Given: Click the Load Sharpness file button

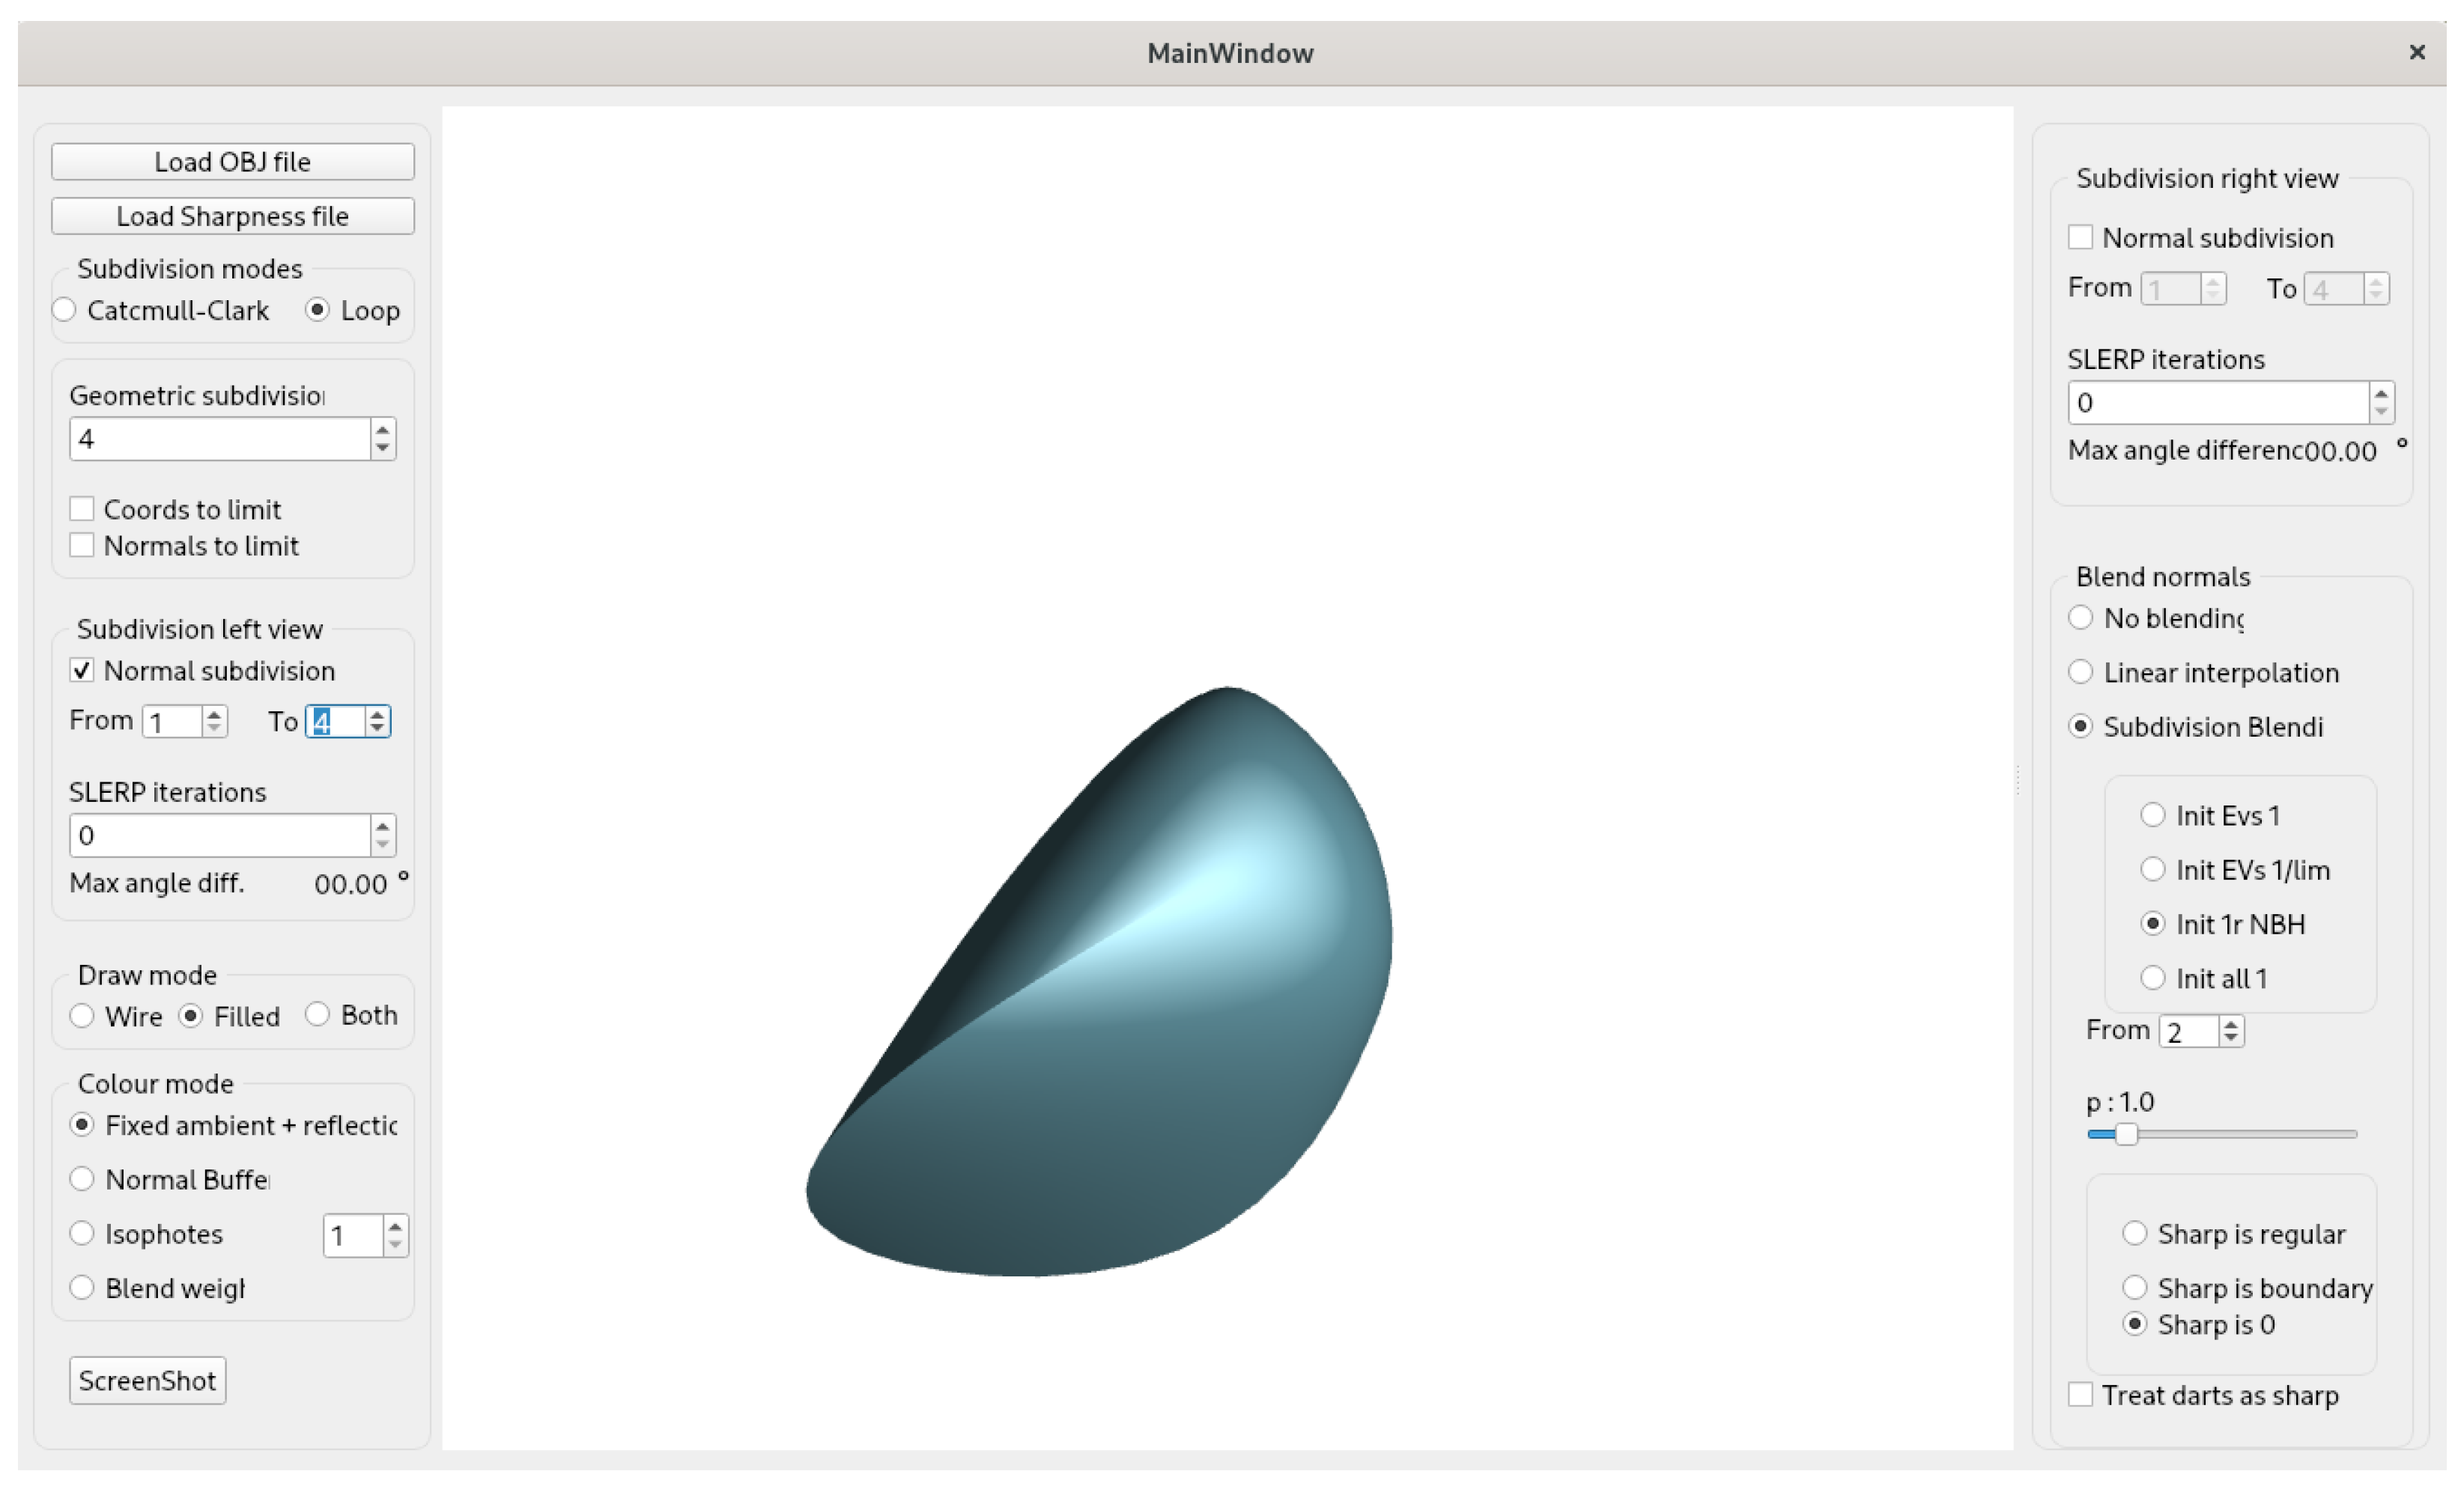Looking at the screenshot, I should point(232,216).
